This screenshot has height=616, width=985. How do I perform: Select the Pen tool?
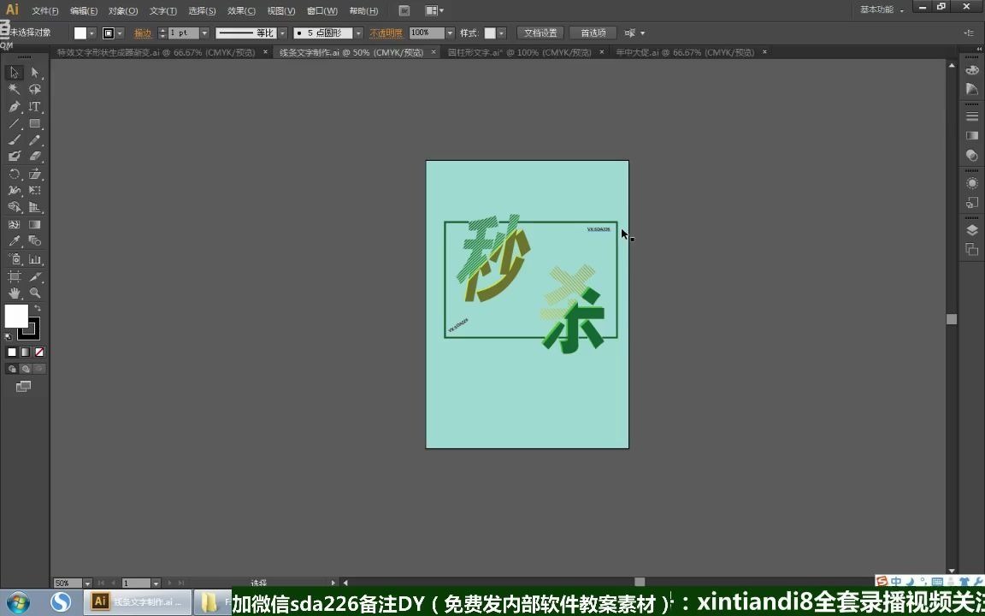(x=14, y=107)
